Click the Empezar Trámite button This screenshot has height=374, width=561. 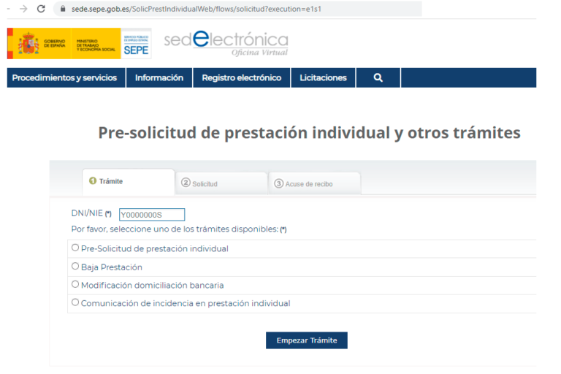point(307,340)
